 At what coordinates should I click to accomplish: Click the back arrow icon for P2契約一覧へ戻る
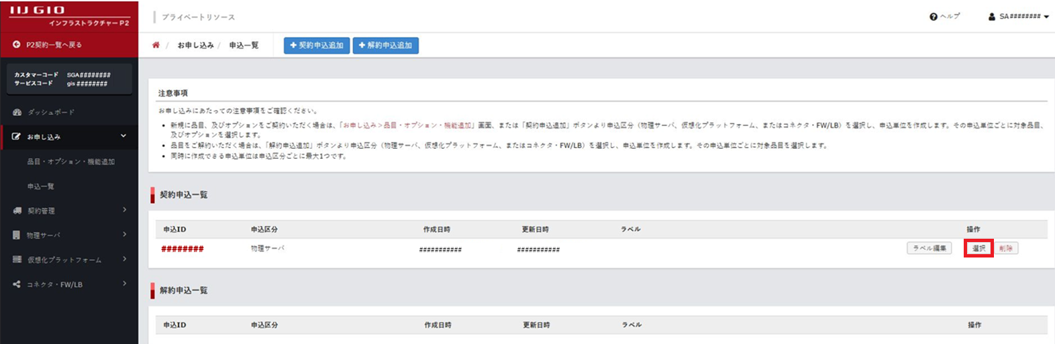pyautogui.click(x=17, y=45)
